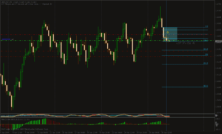The height and width of the screenshot is (134, 222).
Task: Click the 24 Jun 12:00 time label
Action: [129, 133]
